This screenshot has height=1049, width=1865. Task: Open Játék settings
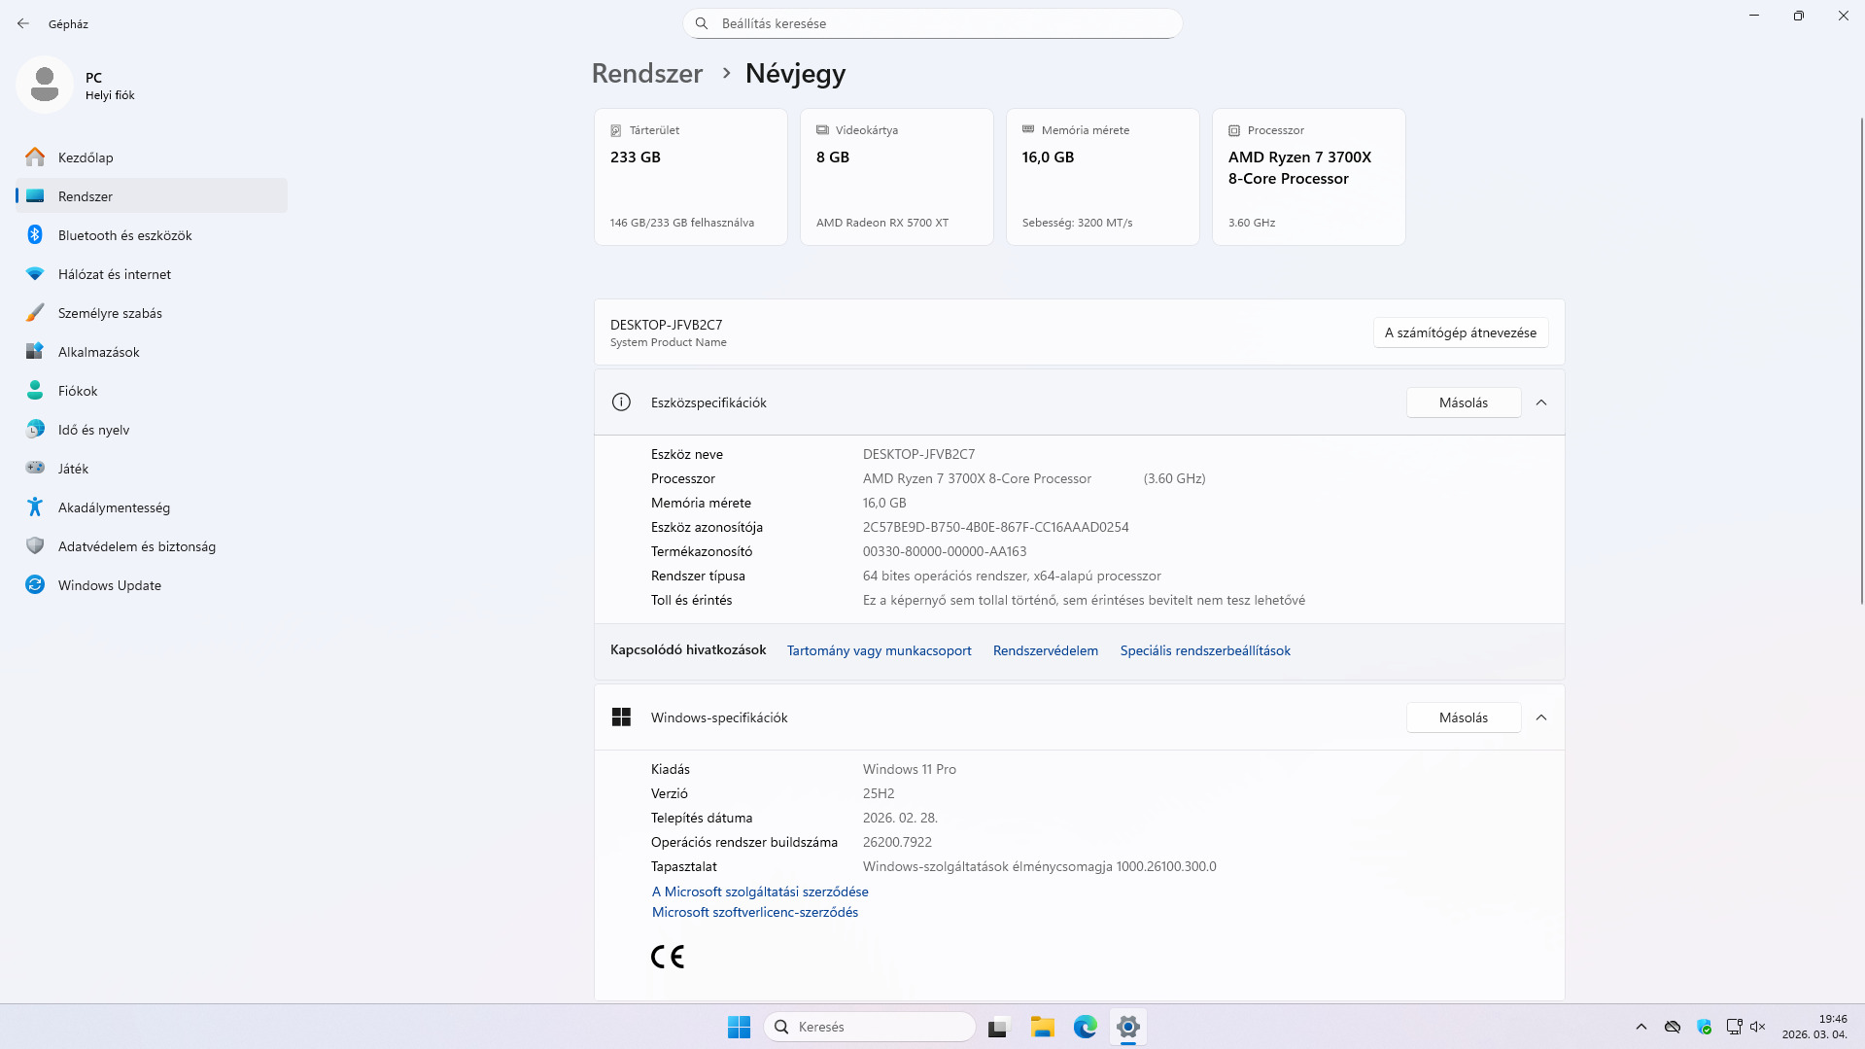(x=152, y=469)
